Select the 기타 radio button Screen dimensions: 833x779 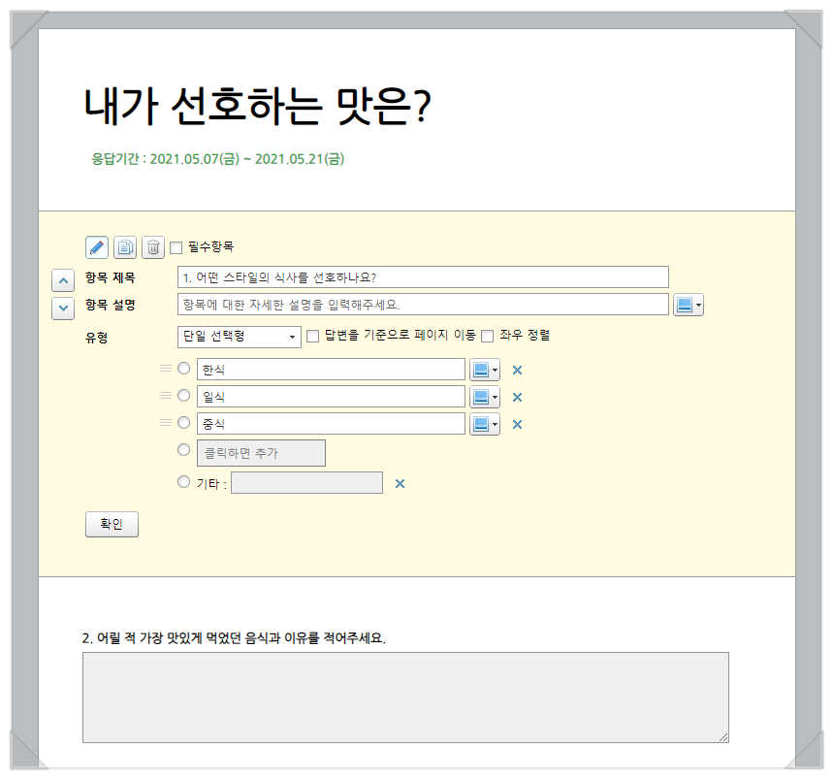(184, 481)
